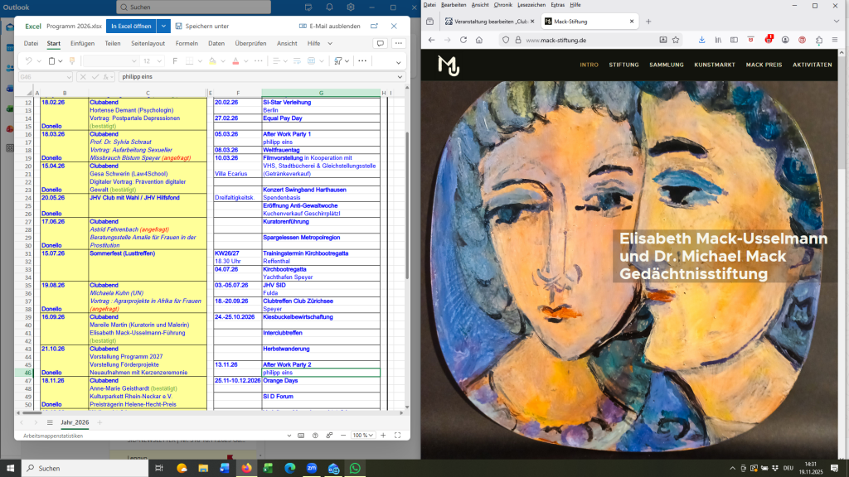Zoom out with the minus button

343,436
